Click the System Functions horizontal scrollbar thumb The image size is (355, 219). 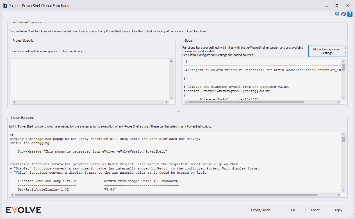166,195
